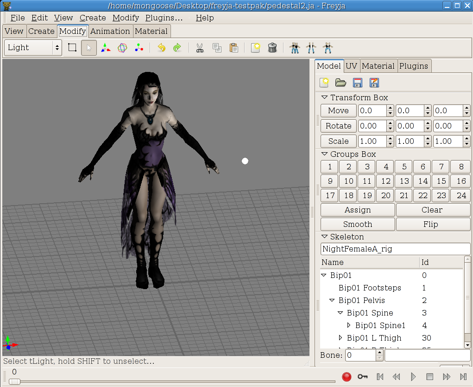Save the model with floppy icon
473x387 pixels.
point(358,83)
